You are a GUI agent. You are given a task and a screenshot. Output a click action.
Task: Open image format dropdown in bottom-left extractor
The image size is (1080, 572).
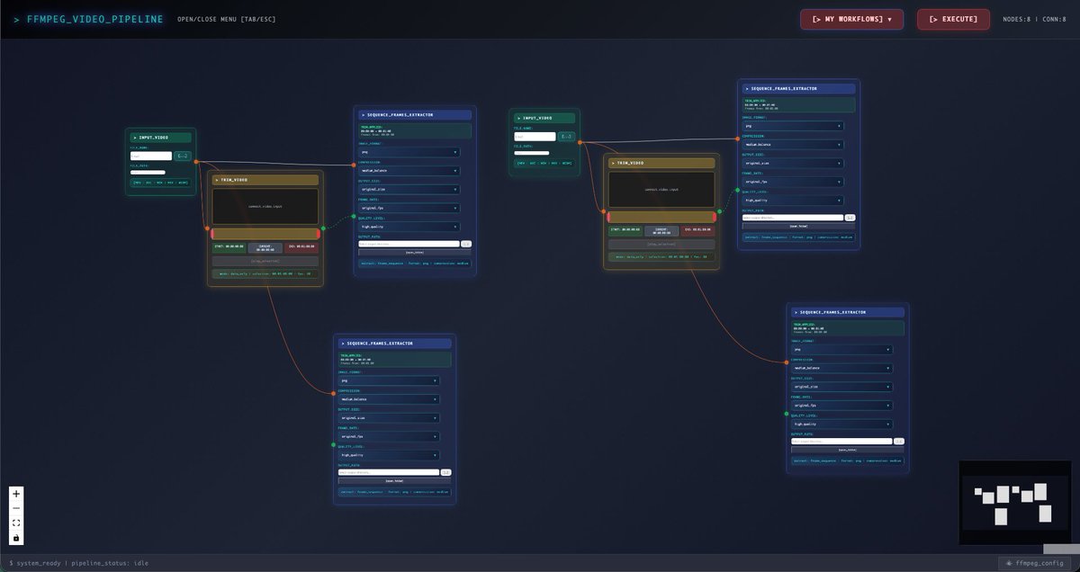click(389, 380)
